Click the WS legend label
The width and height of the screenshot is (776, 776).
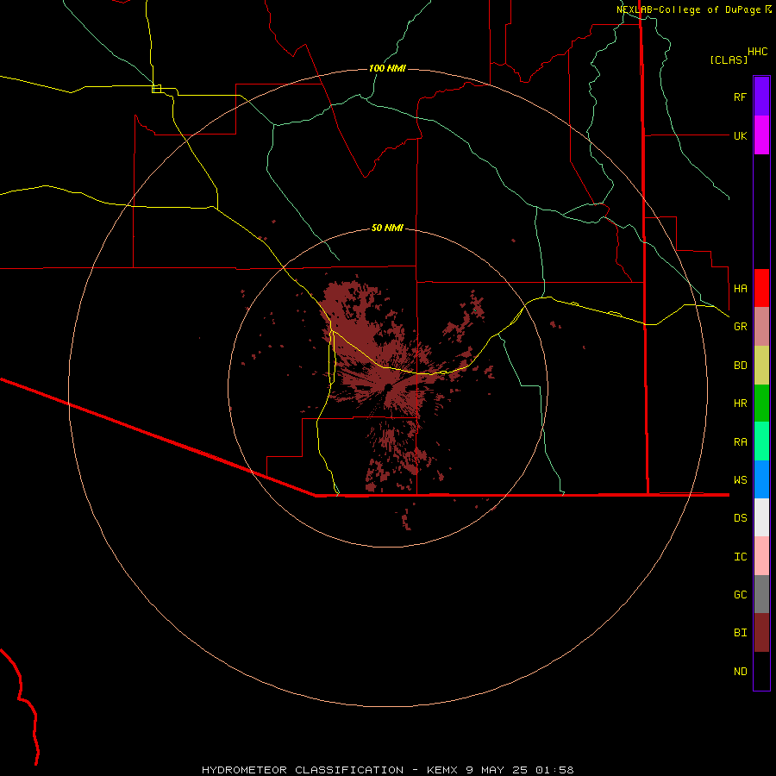click(x=740, y=479)
